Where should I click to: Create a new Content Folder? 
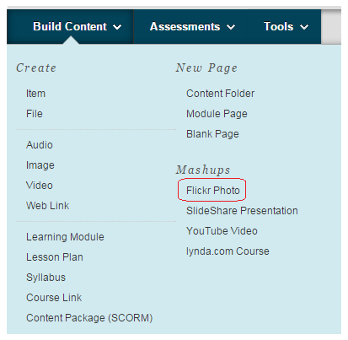pyautogui.click(x=221, y=94)
